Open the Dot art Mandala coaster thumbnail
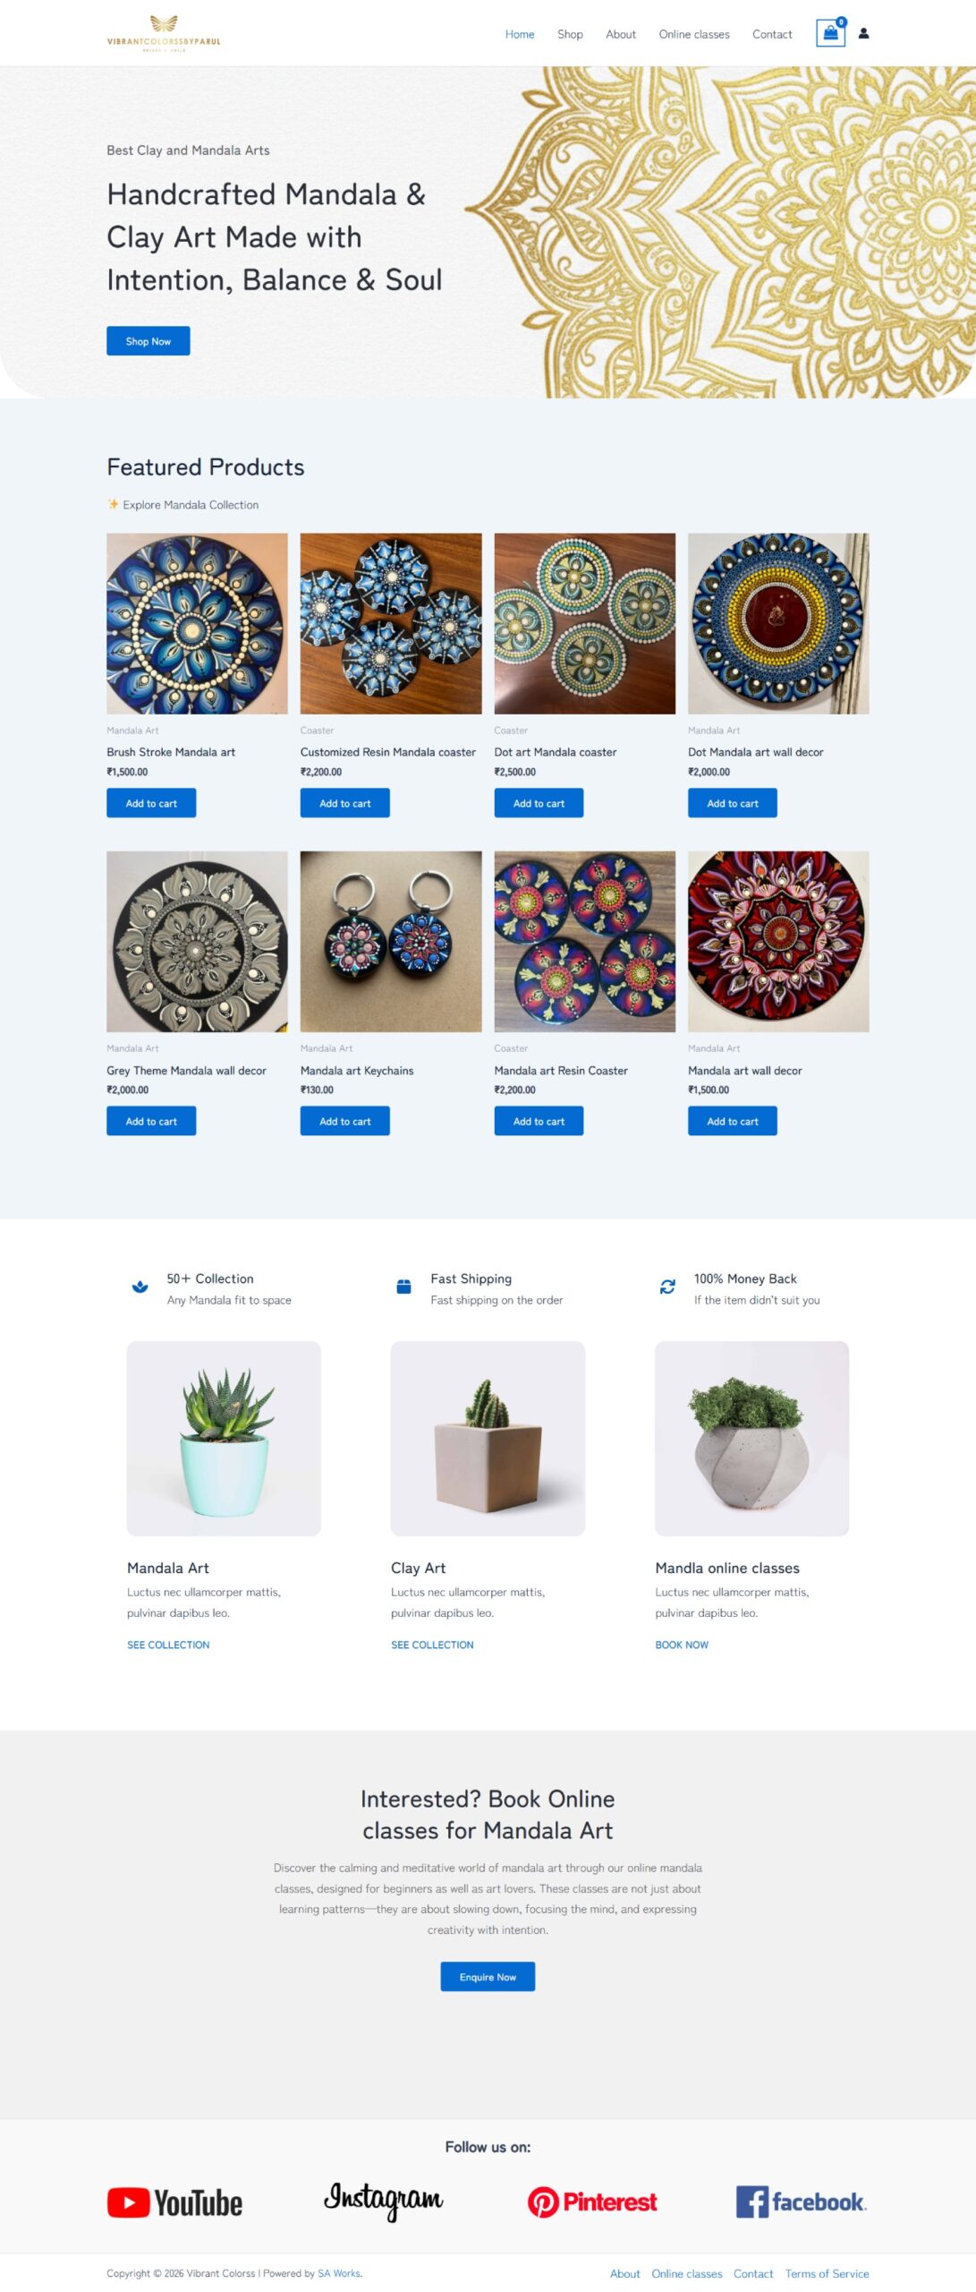This screenshot has width=976, height=2292. tap(585, 623)
